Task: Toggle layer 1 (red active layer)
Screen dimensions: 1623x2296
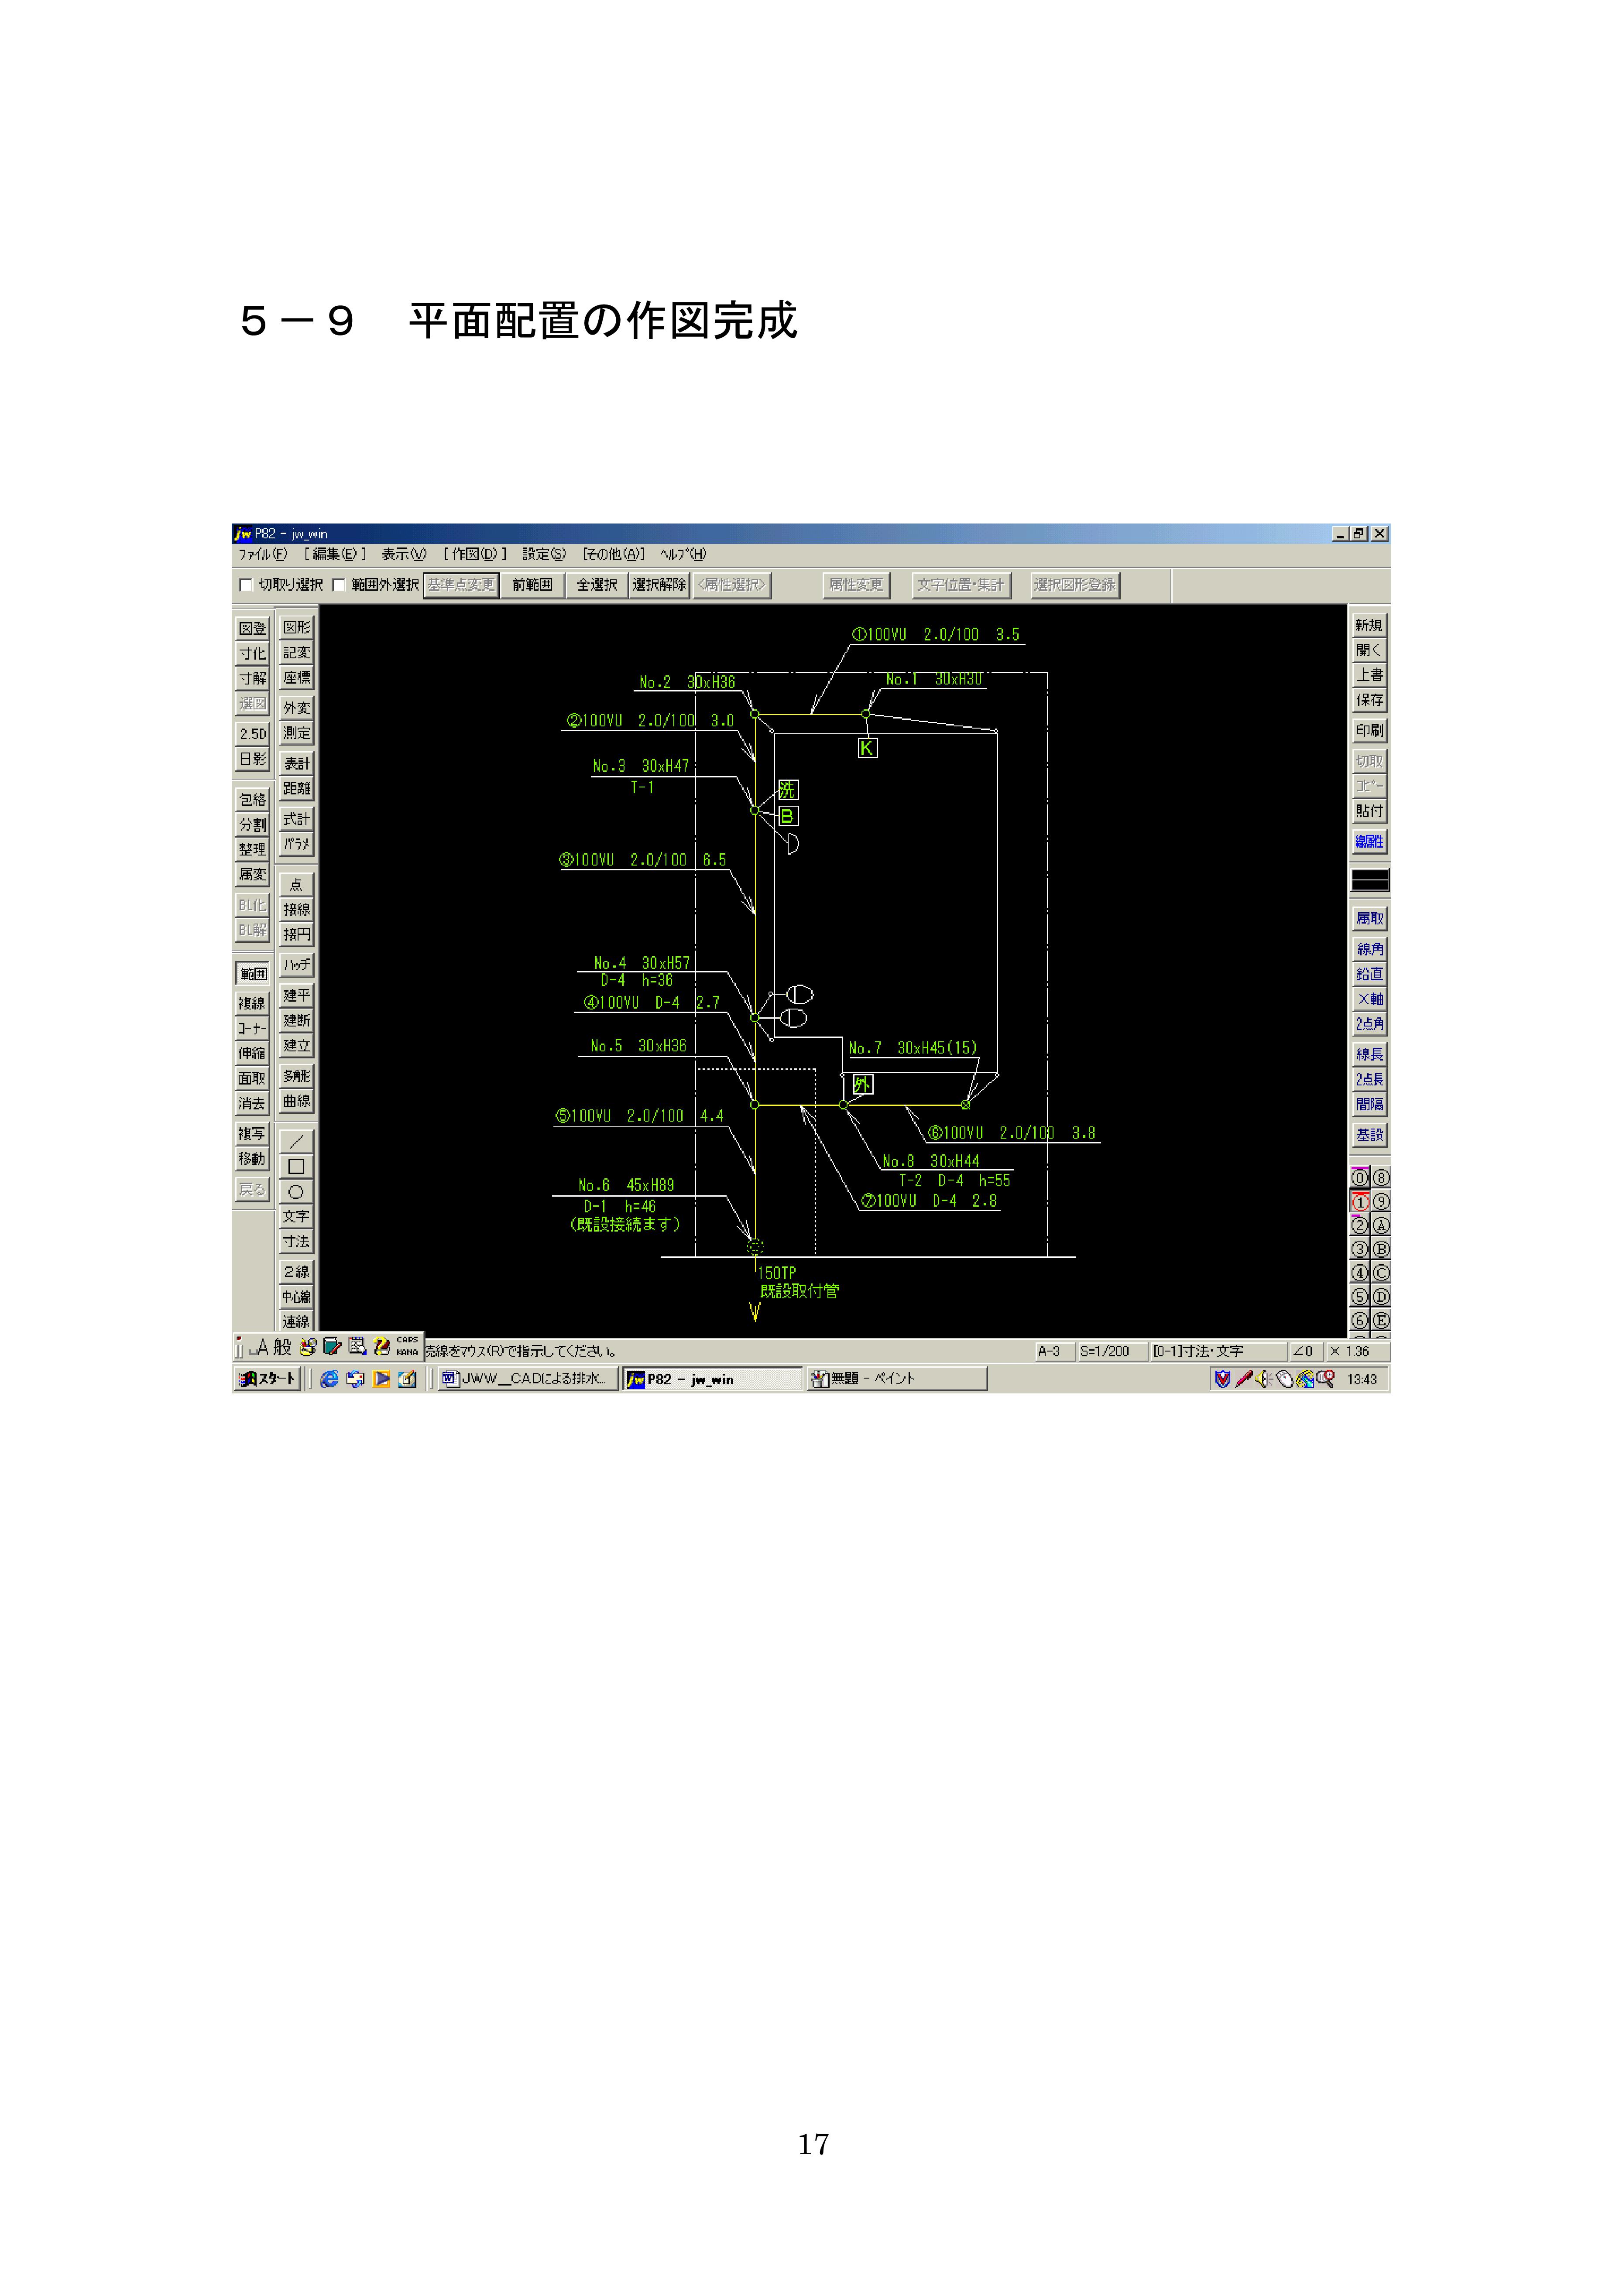Action: [x=1360, y=1202]
